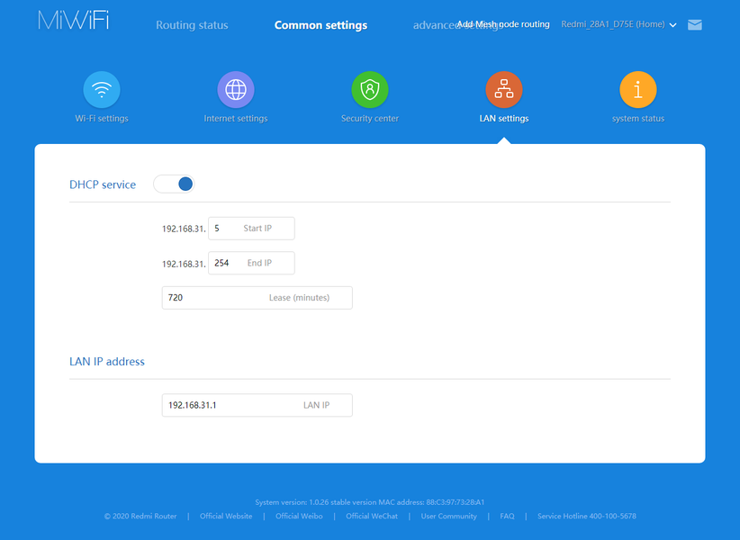The width and height of the screenshot is (740, 540).
Task: Open the FAQ link
Action: pyautogui.click(x=507, y=516)
